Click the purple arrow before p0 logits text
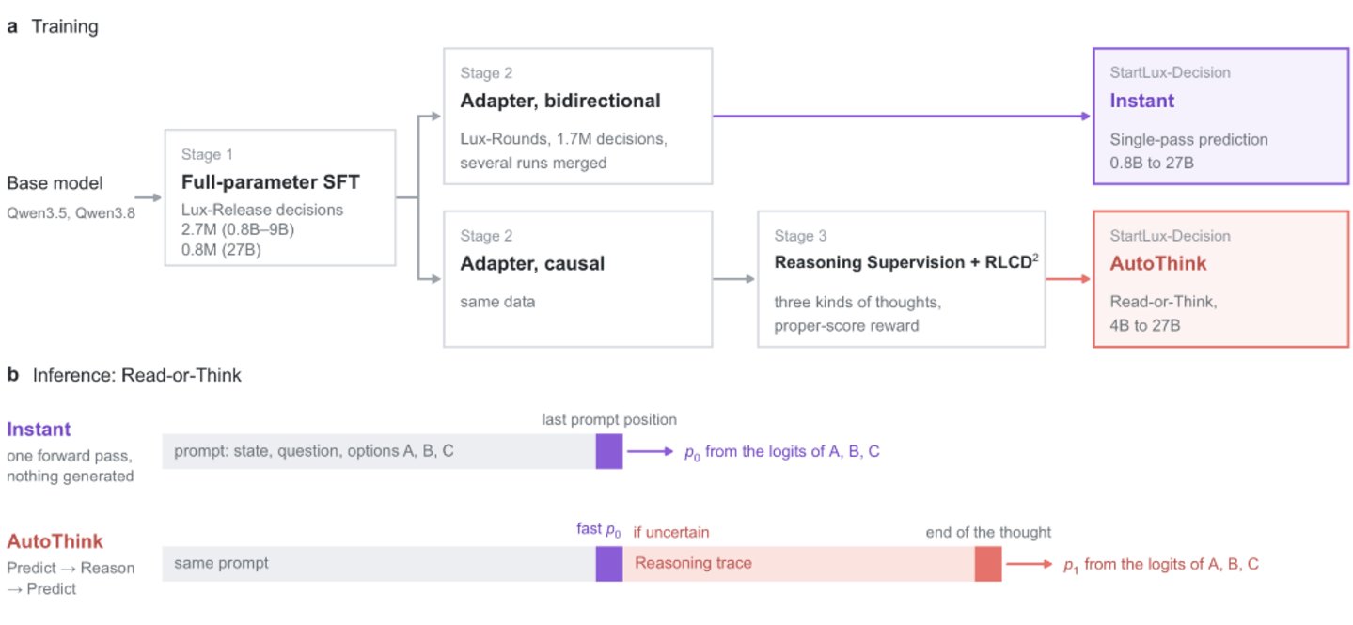Viewport: 1353px width, 625px height. point(651,451)
